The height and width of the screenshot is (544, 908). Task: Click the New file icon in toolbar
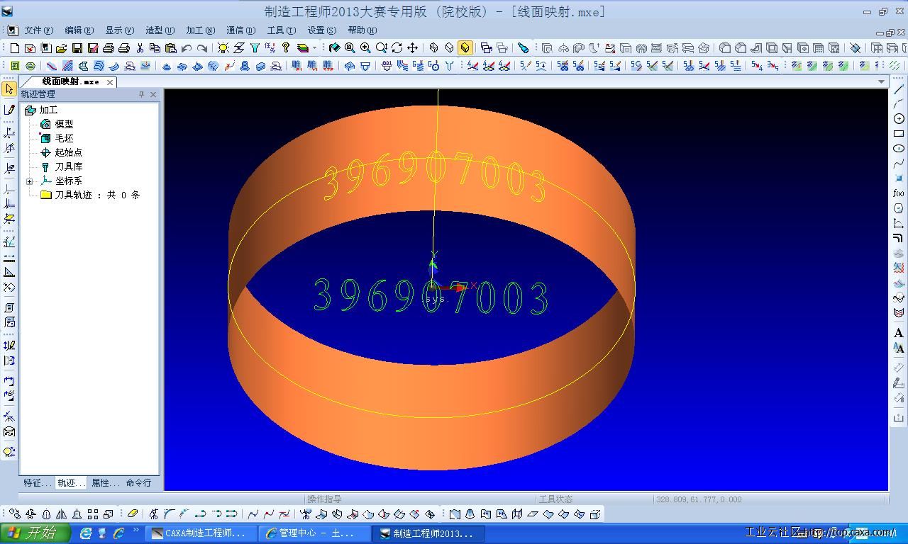15,48
